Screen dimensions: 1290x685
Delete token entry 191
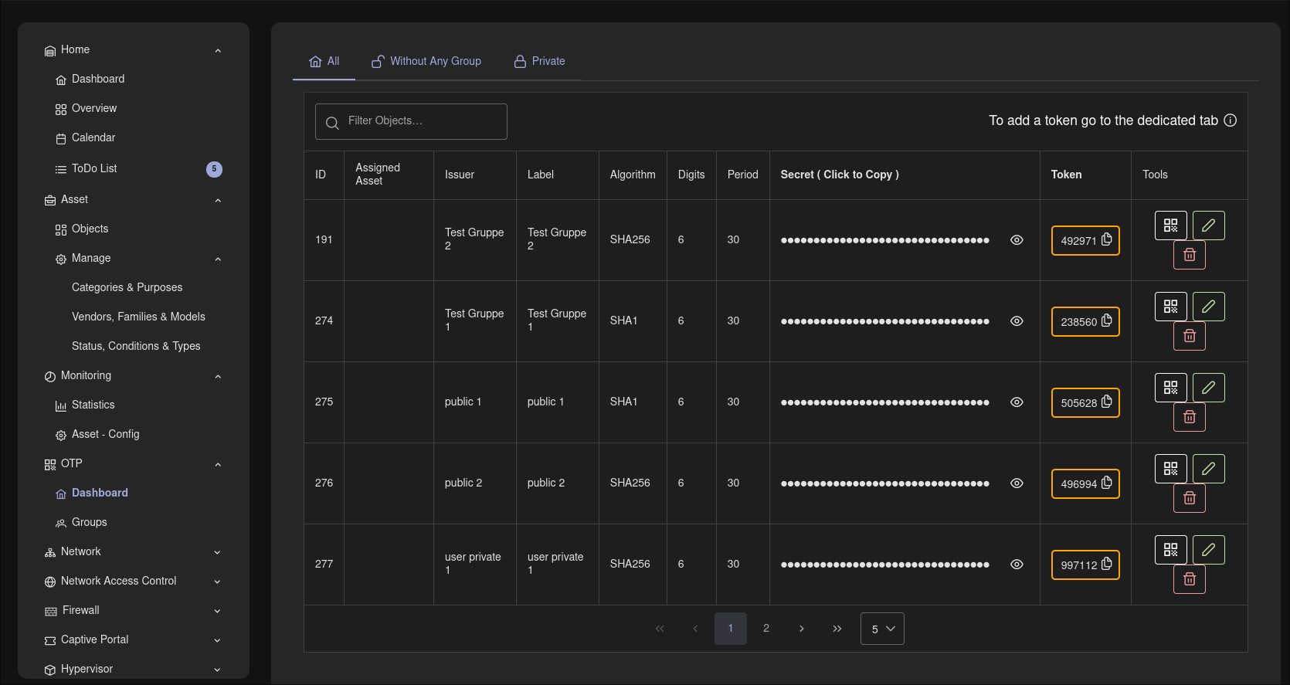[1190, 255]
